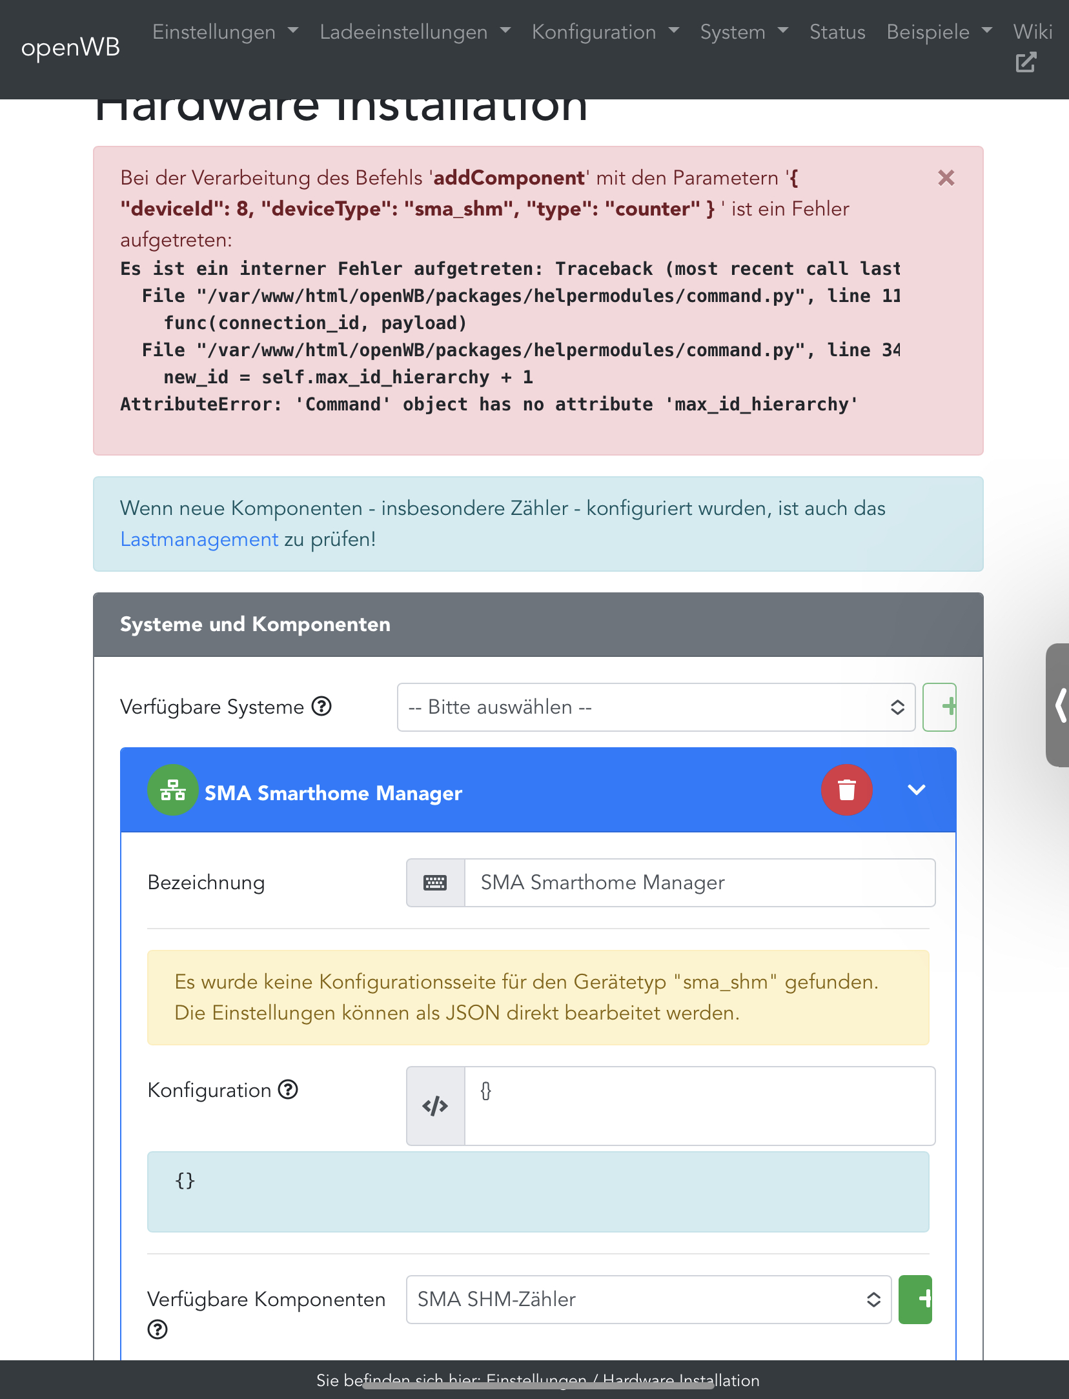Click the sma_shm Konfigurationsseite warning text
The height and width of the screenshot is (1399, 1069).
[x=526, y=997]
